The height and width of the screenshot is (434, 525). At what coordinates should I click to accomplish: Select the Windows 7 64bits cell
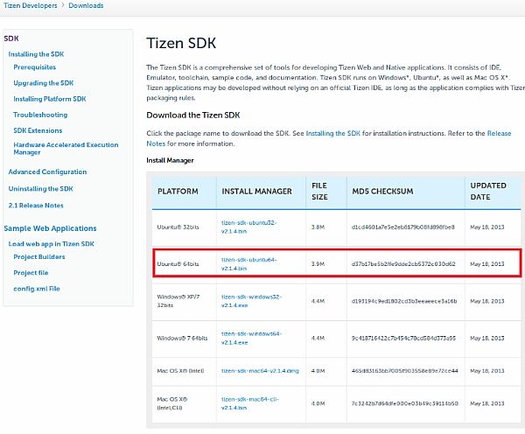coord(182,339)
